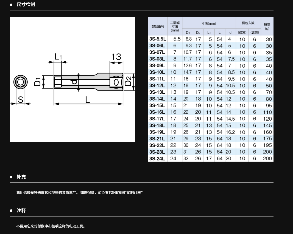Click the hexagon end-view socket drawing
The image size is (293, 234).
[x=21, y=82]
